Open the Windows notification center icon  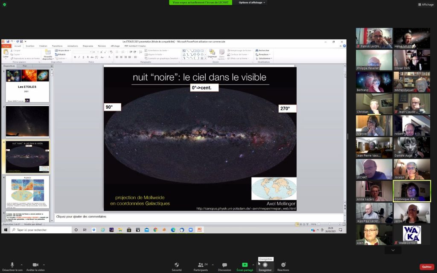pyautogui.click(x=340, y=230)
